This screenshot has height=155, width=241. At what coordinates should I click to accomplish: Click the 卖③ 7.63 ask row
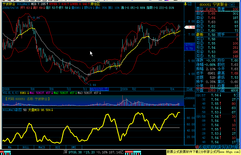click(x=217, y=22)
